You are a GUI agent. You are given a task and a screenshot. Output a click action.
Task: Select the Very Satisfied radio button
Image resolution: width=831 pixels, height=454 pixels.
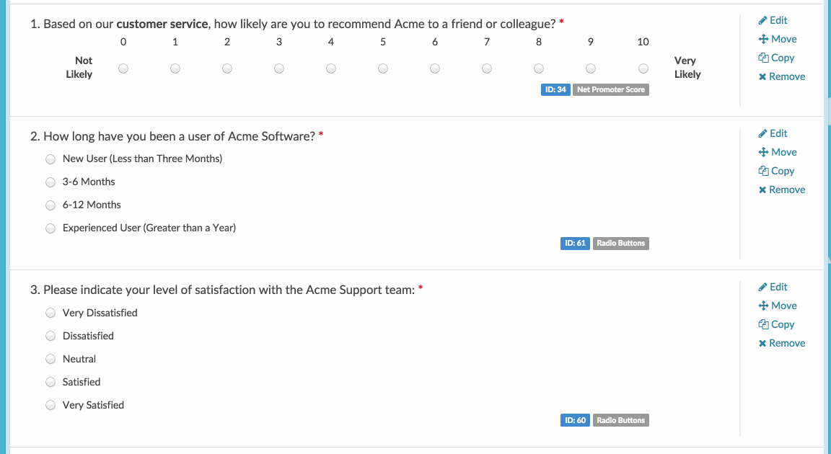click(50, 406)
